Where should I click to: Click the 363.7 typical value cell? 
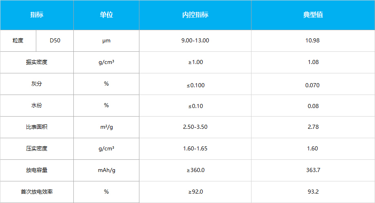click(x=313, y=170)
